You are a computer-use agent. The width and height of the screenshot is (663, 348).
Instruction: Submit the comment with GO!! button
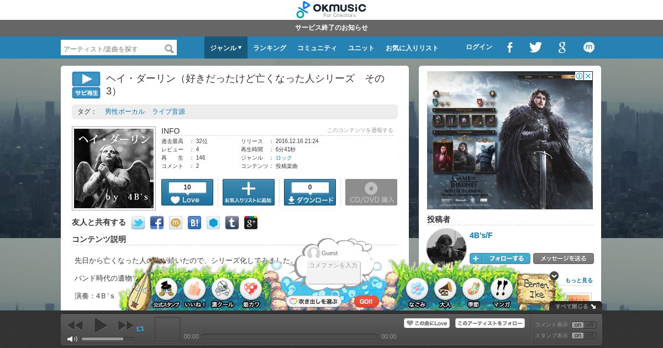tap(366, 302)
